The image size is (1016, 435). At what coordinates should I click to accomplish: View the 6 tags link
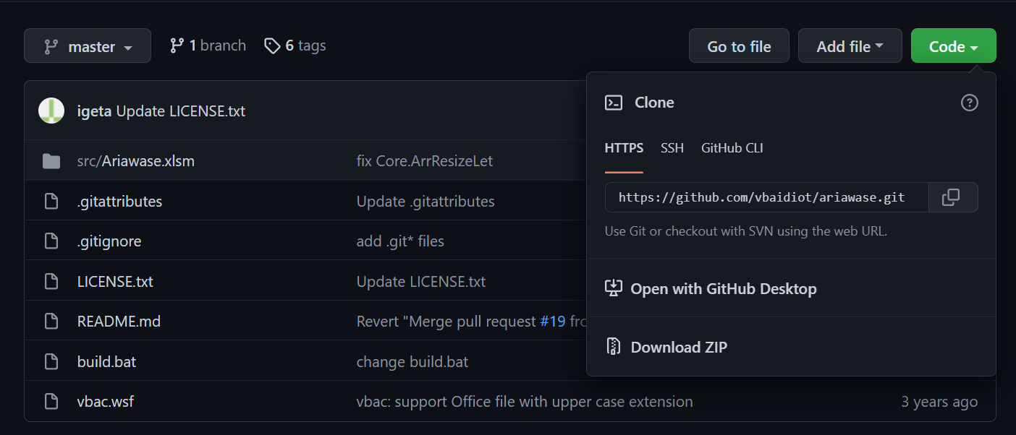(x=295, y=46)
